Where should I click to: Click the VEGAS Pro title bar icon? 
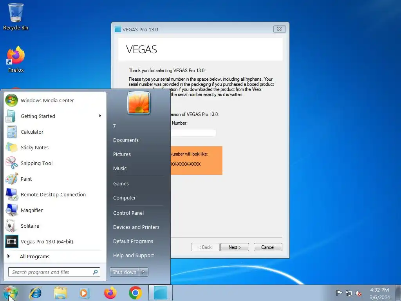[117, 29]
